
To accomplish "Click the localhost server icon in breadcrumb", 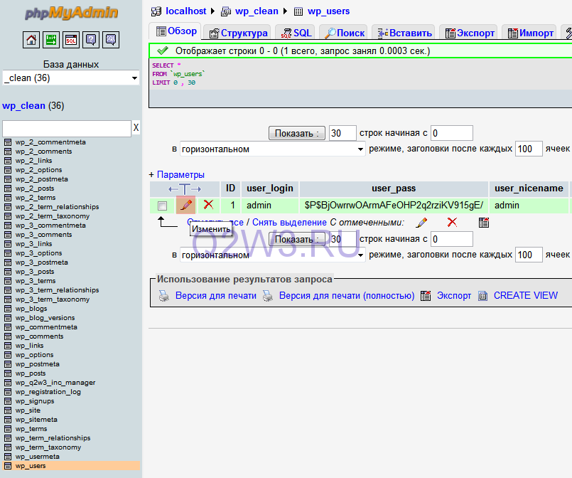I will point(156,11).
